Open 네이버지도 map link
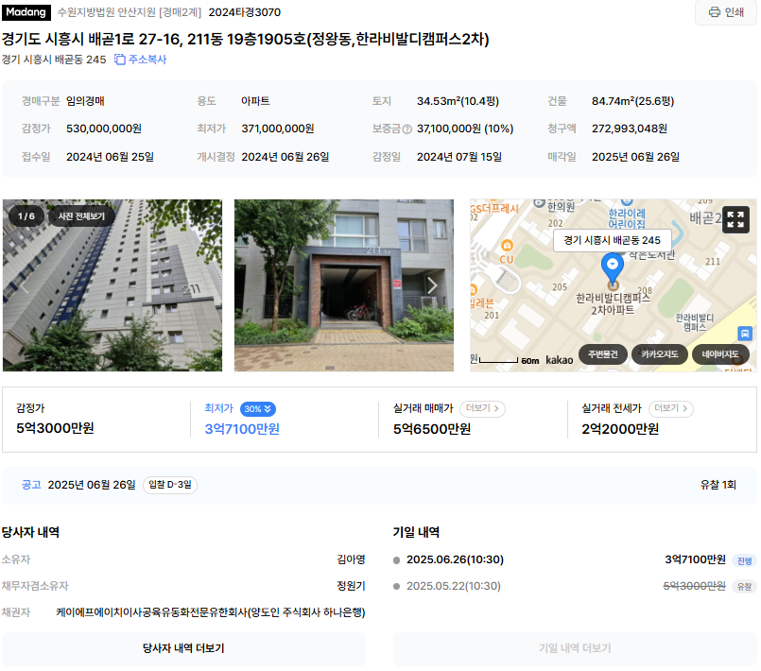The image size is (761, 671). [720, 354]
